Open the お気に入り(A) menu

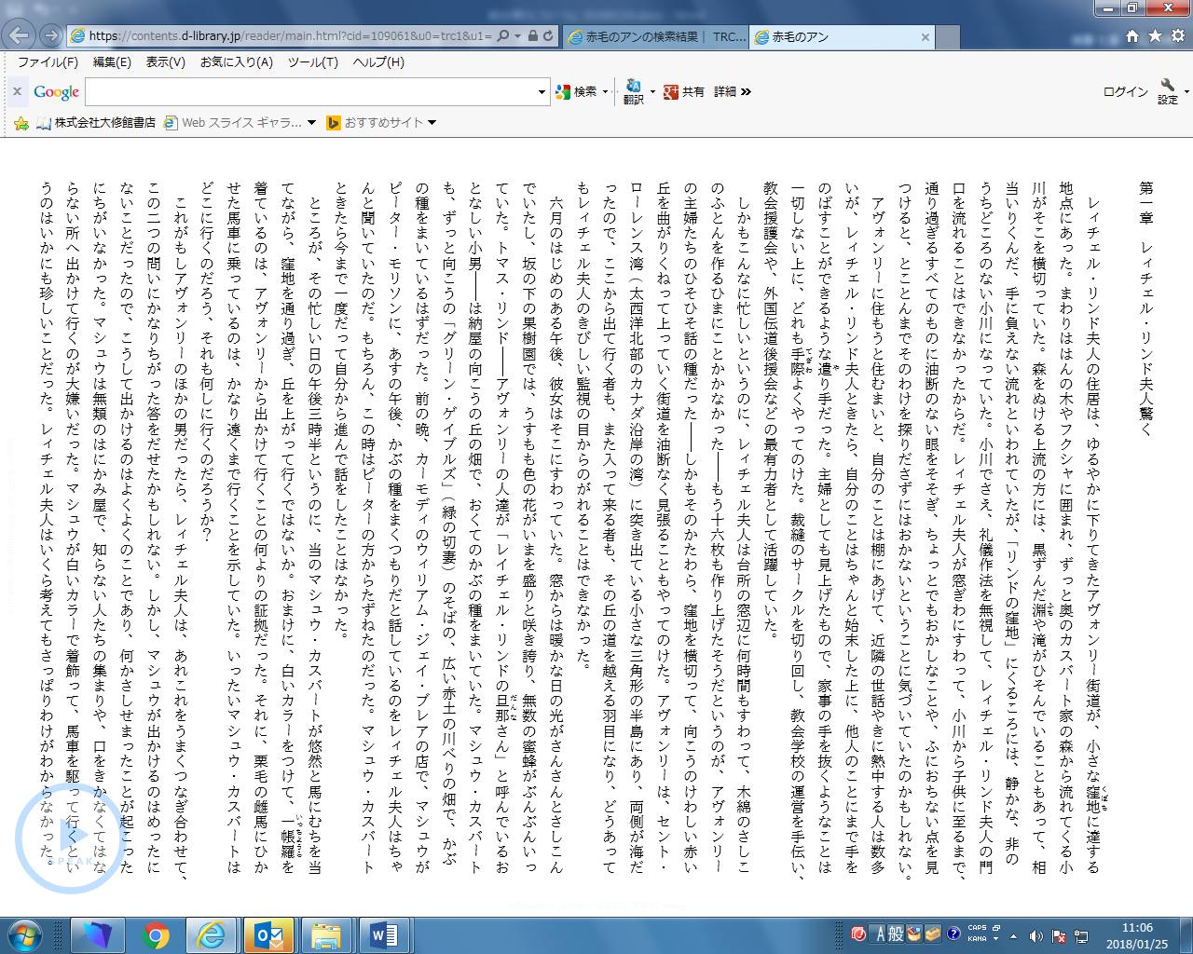[237, 62]
